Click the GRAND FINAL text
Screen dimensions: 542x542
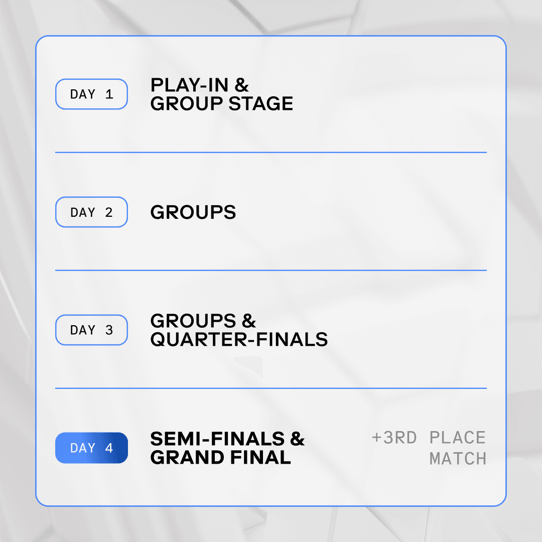220,457
